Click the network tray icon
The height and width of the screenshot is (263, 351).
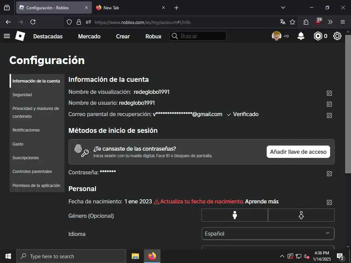coord(298,256)
